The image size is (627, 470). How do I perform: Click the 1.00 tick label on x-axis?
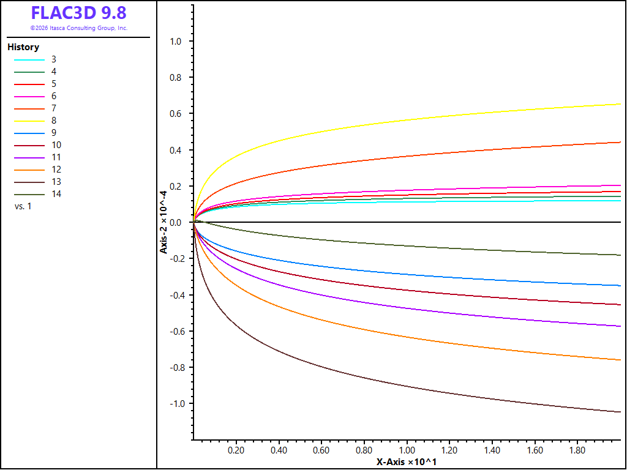(407, 450)
